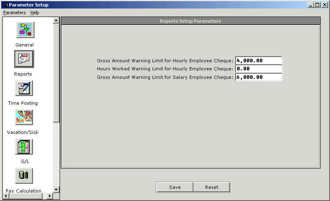Image resolution: width=330 pixels, height=201 pixels.
Task: Open the G/L parameters icon
Action: click(x=24, y=146)
